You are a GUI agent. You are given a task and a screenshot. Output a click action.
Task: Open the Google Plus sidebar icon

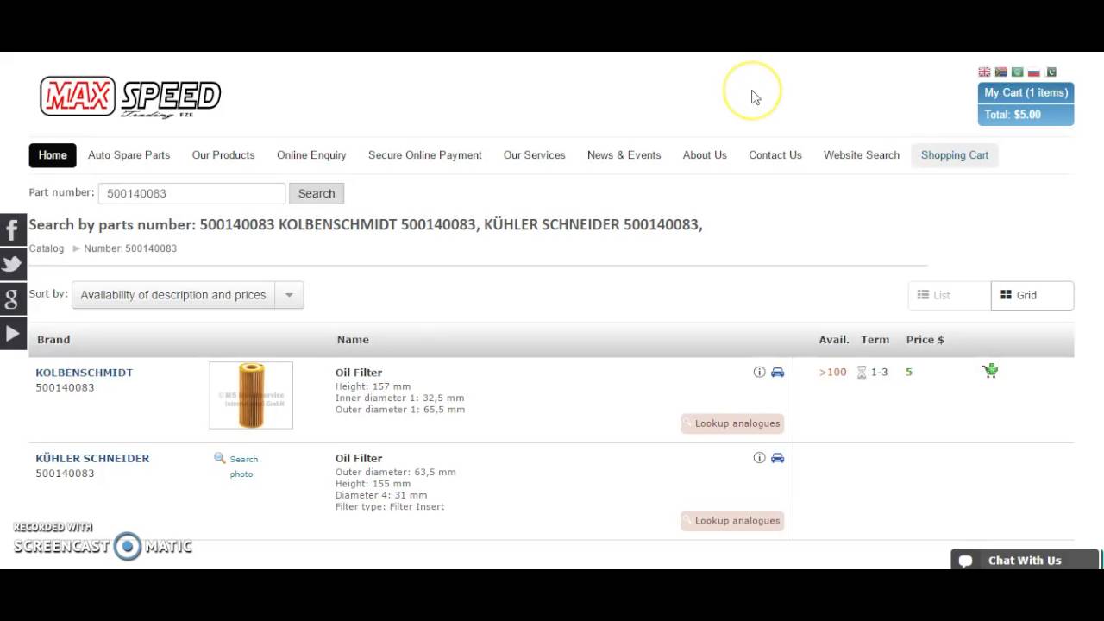[x=13, y=298]
